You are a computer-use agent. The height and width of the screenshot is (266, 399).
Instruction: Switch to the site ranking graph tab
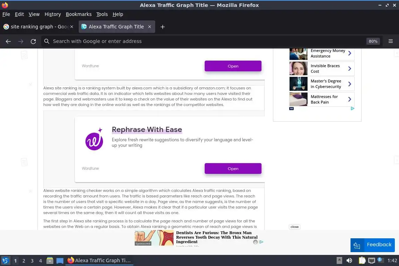pos(38,27)
